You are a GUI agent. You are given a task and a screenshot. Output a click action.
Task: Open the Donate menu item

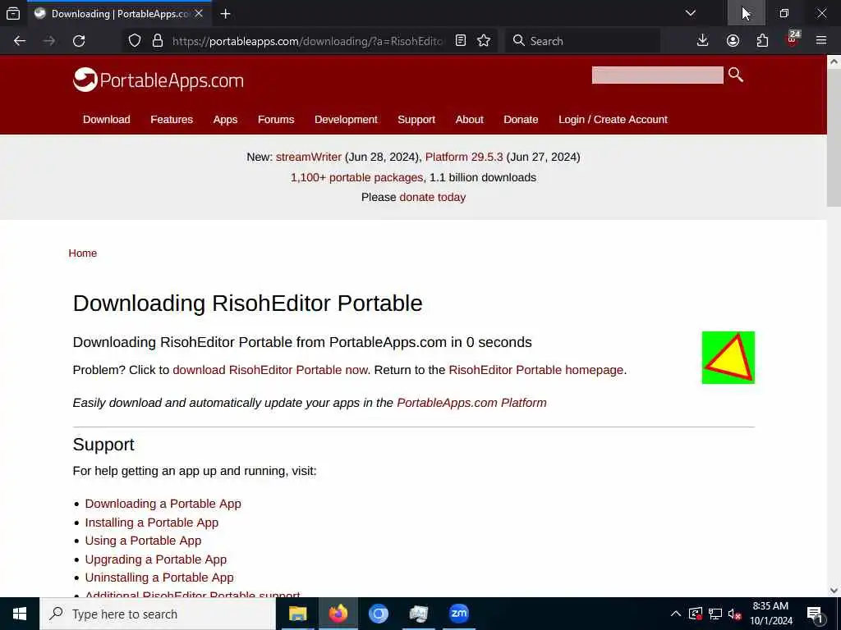click(x=521, y=120)
